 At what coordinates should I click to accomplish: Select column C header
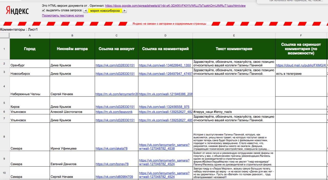point(116,35)
